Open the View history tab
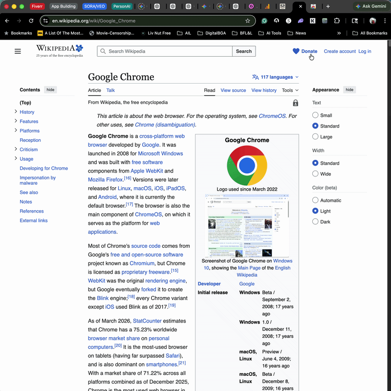Image resolution: width=391 pixels, height=391 pixels. (x=264, y=90)
